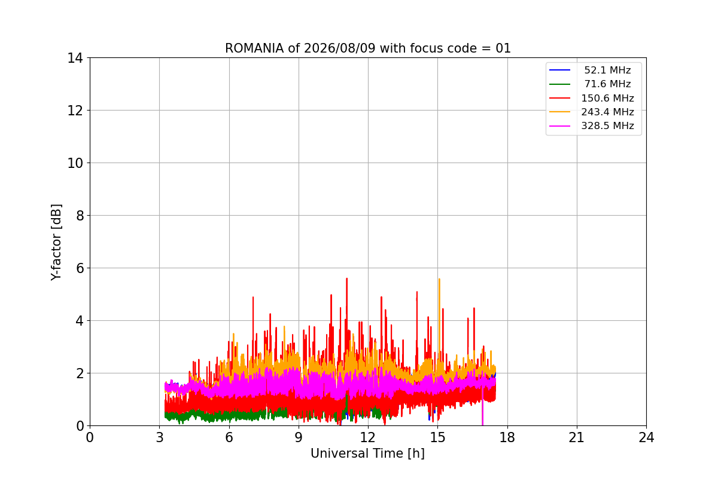This screenshot has height=478, width=718.
Task: Click the 24 tick on the time axis
Action: point(646,437)
